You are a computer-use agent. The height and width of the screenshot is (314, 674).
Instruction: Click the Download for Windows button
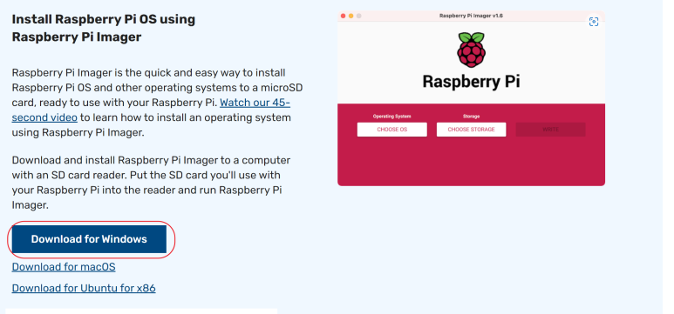tap(89, 239)
